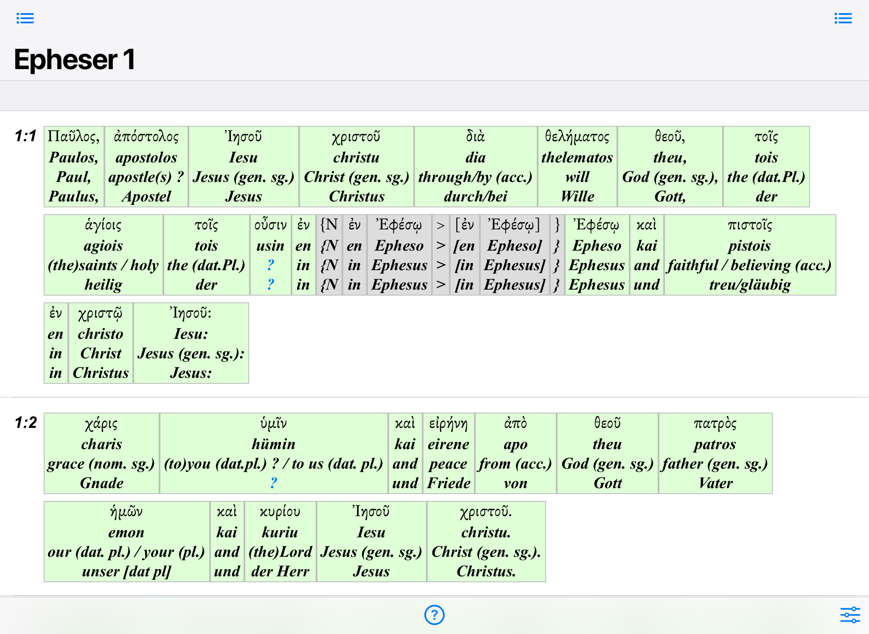Select the ἀπόστολος apostolos word cell
The image size is (869, 634).
(146, 167)
